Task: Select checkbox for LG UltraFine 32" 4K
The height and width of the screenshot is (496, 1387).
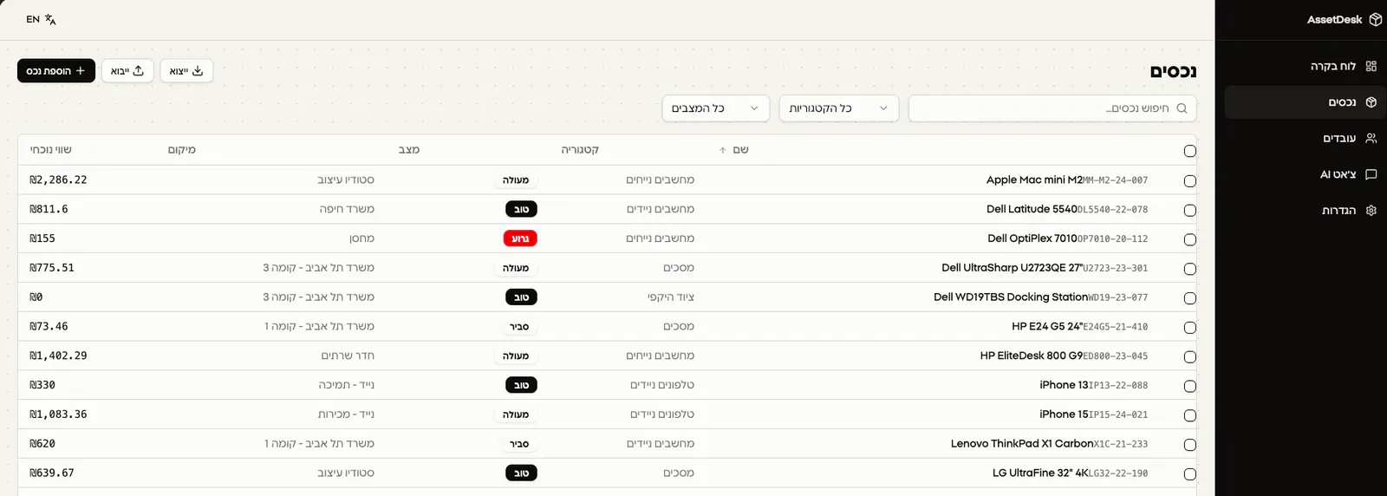Action: click(x=1189, y=474)
